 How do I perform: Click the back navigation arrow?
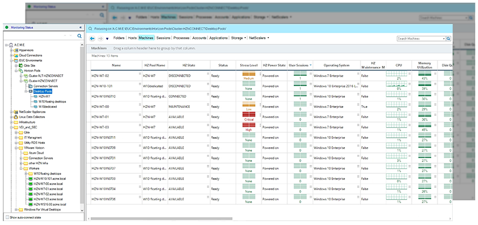coord(92,38)
